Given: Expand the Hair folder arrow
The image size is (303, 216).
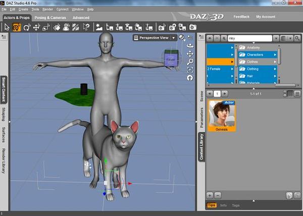Looking at the screenshot, I should tap(275, 76).
